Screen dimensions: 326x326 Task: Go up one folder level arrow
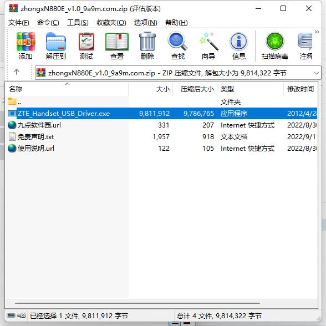(x=17, y=72)
